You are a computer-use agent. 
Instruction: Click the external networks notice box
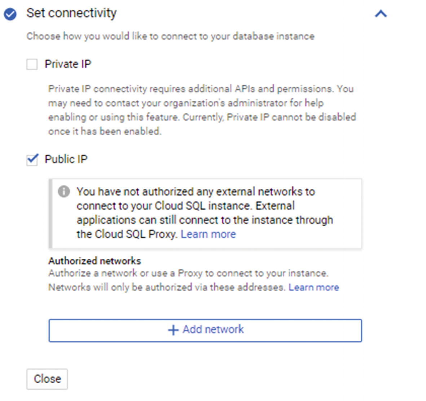point(205,213)
